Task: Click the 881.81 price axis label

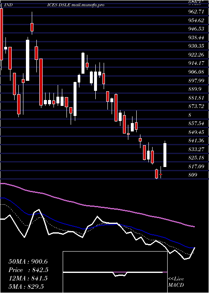Action: point(196,98)
